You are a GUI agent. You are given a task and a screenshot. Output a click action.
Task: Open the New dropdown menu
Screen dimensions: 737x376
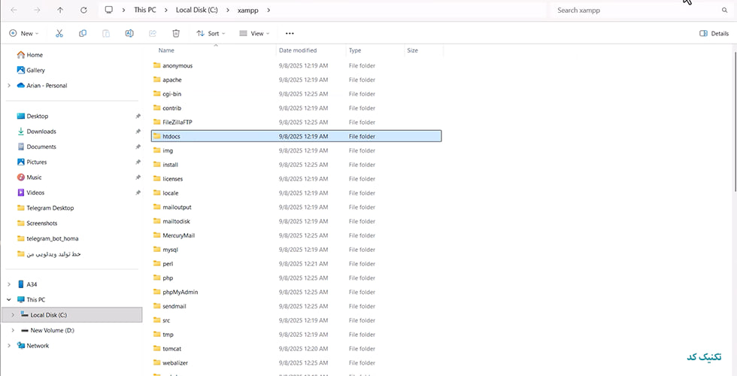[23, 33]
